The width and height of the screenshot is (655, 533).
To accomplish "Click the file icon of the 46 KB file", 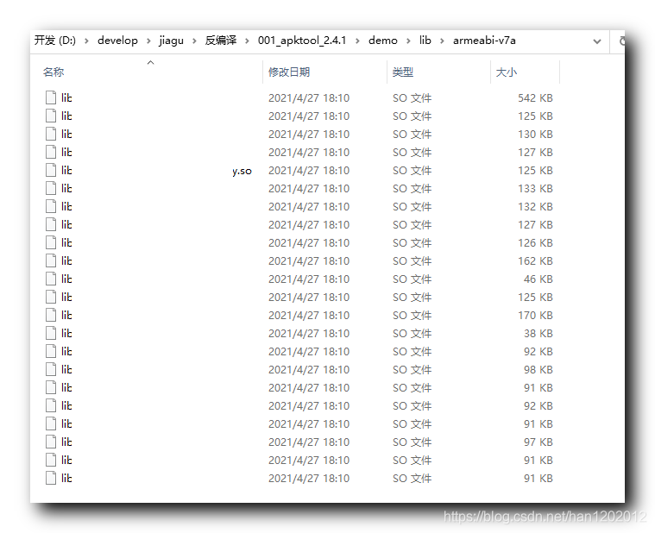I will 51,279.
